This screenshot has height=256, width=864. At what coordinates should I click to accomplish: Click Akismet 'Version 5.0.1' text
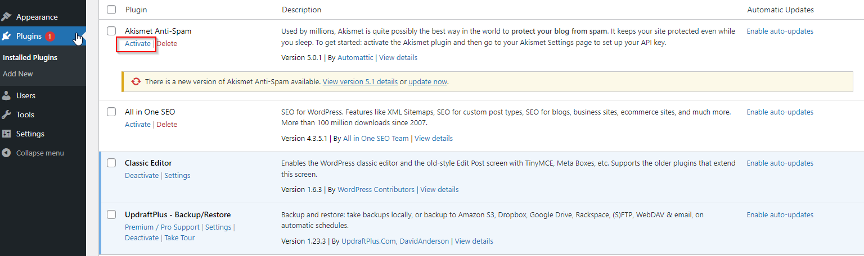pos(301,57)
